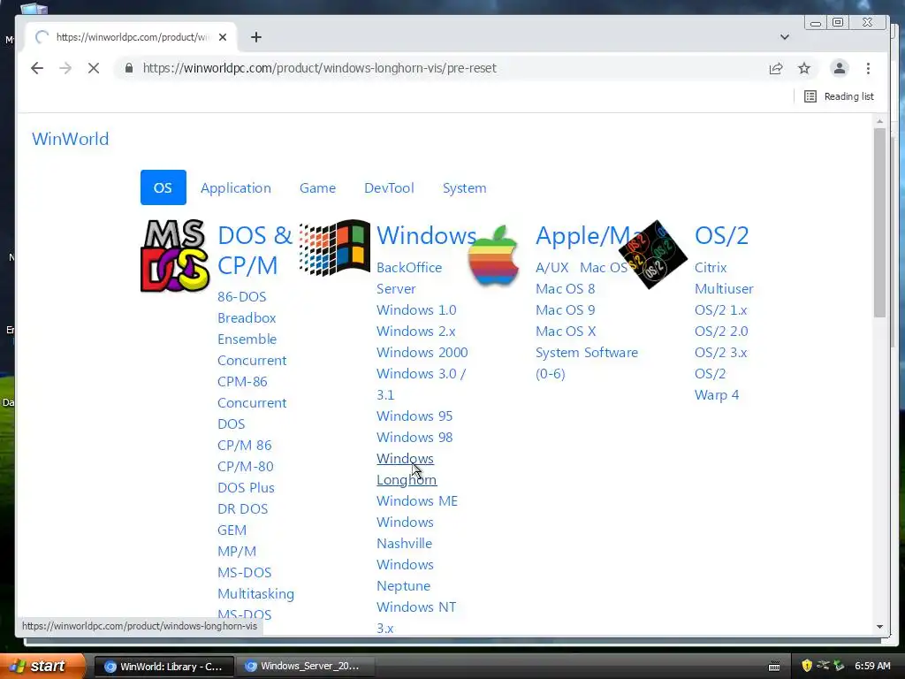This screenshot has height=679, width=905.
Task: Open the WinWorld home link
Action: click(x=71, y=139)
